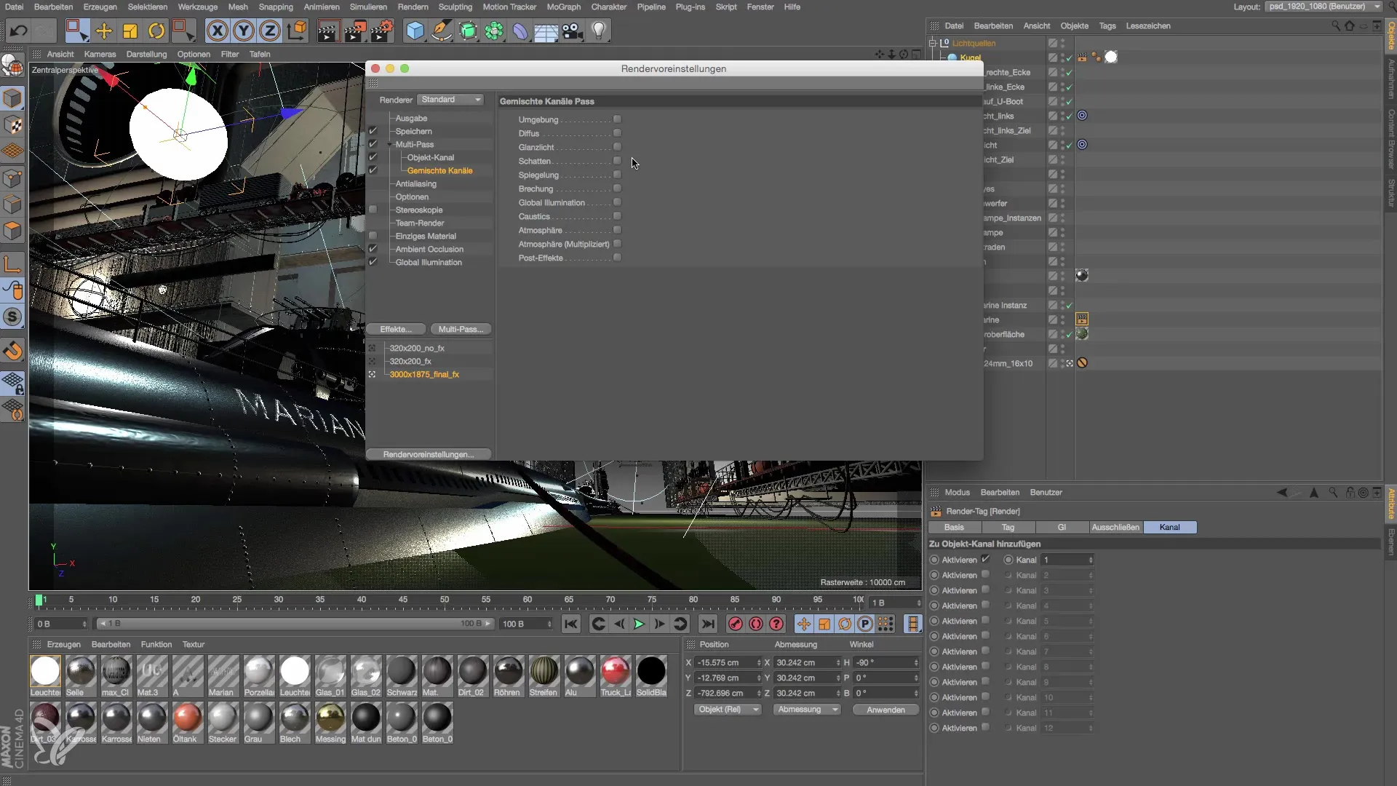Select the Objekt-Kanal settings entry
Screen dimensions: 1397x786
click(x=431, y=158)
